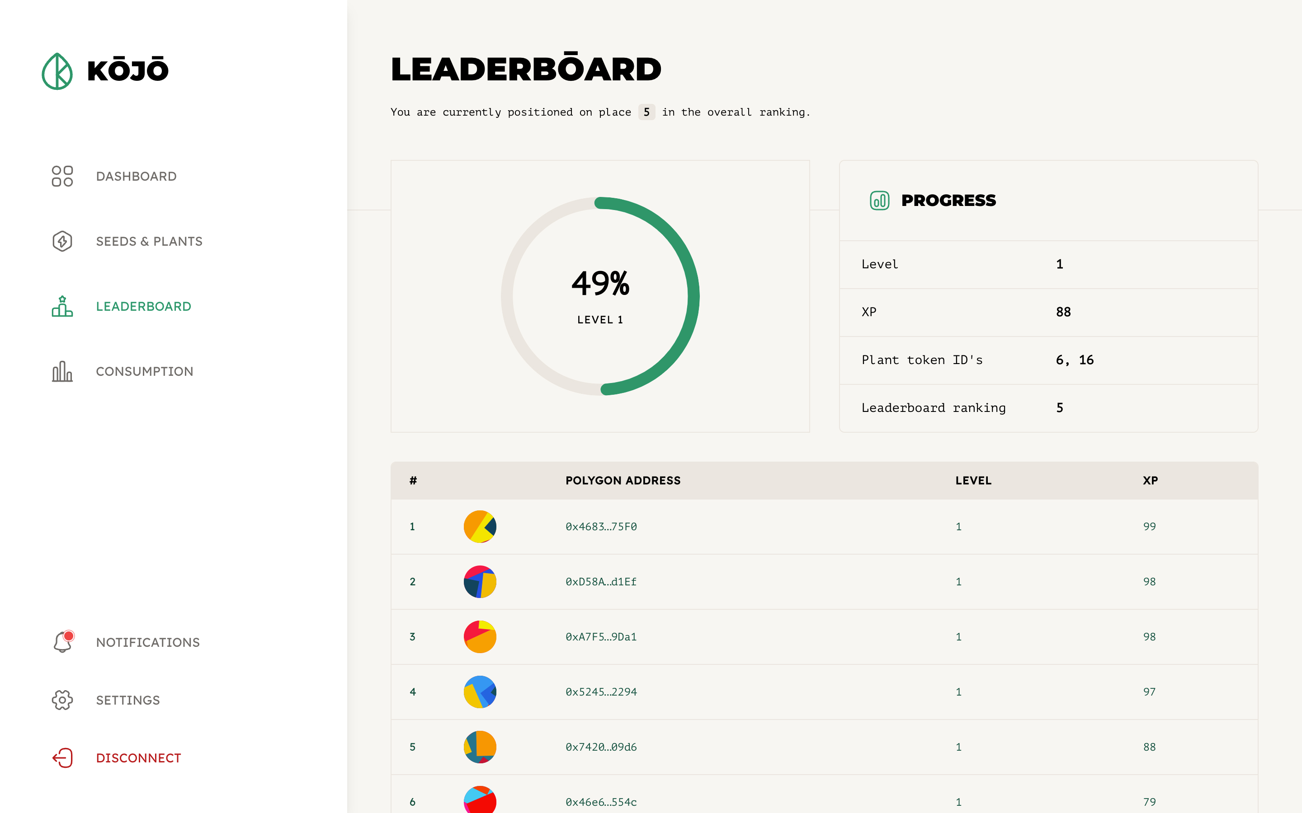1302x813 pixels.
Task: Open the Settings page
Action: [x=128, y=700]
